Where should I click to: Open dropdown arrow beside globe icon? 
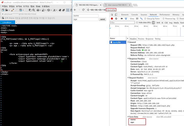(51, 10)
